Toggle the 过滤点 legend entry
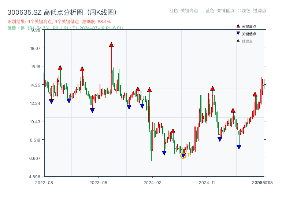Viewport: 293px width, 220px height. click(245, 41)
